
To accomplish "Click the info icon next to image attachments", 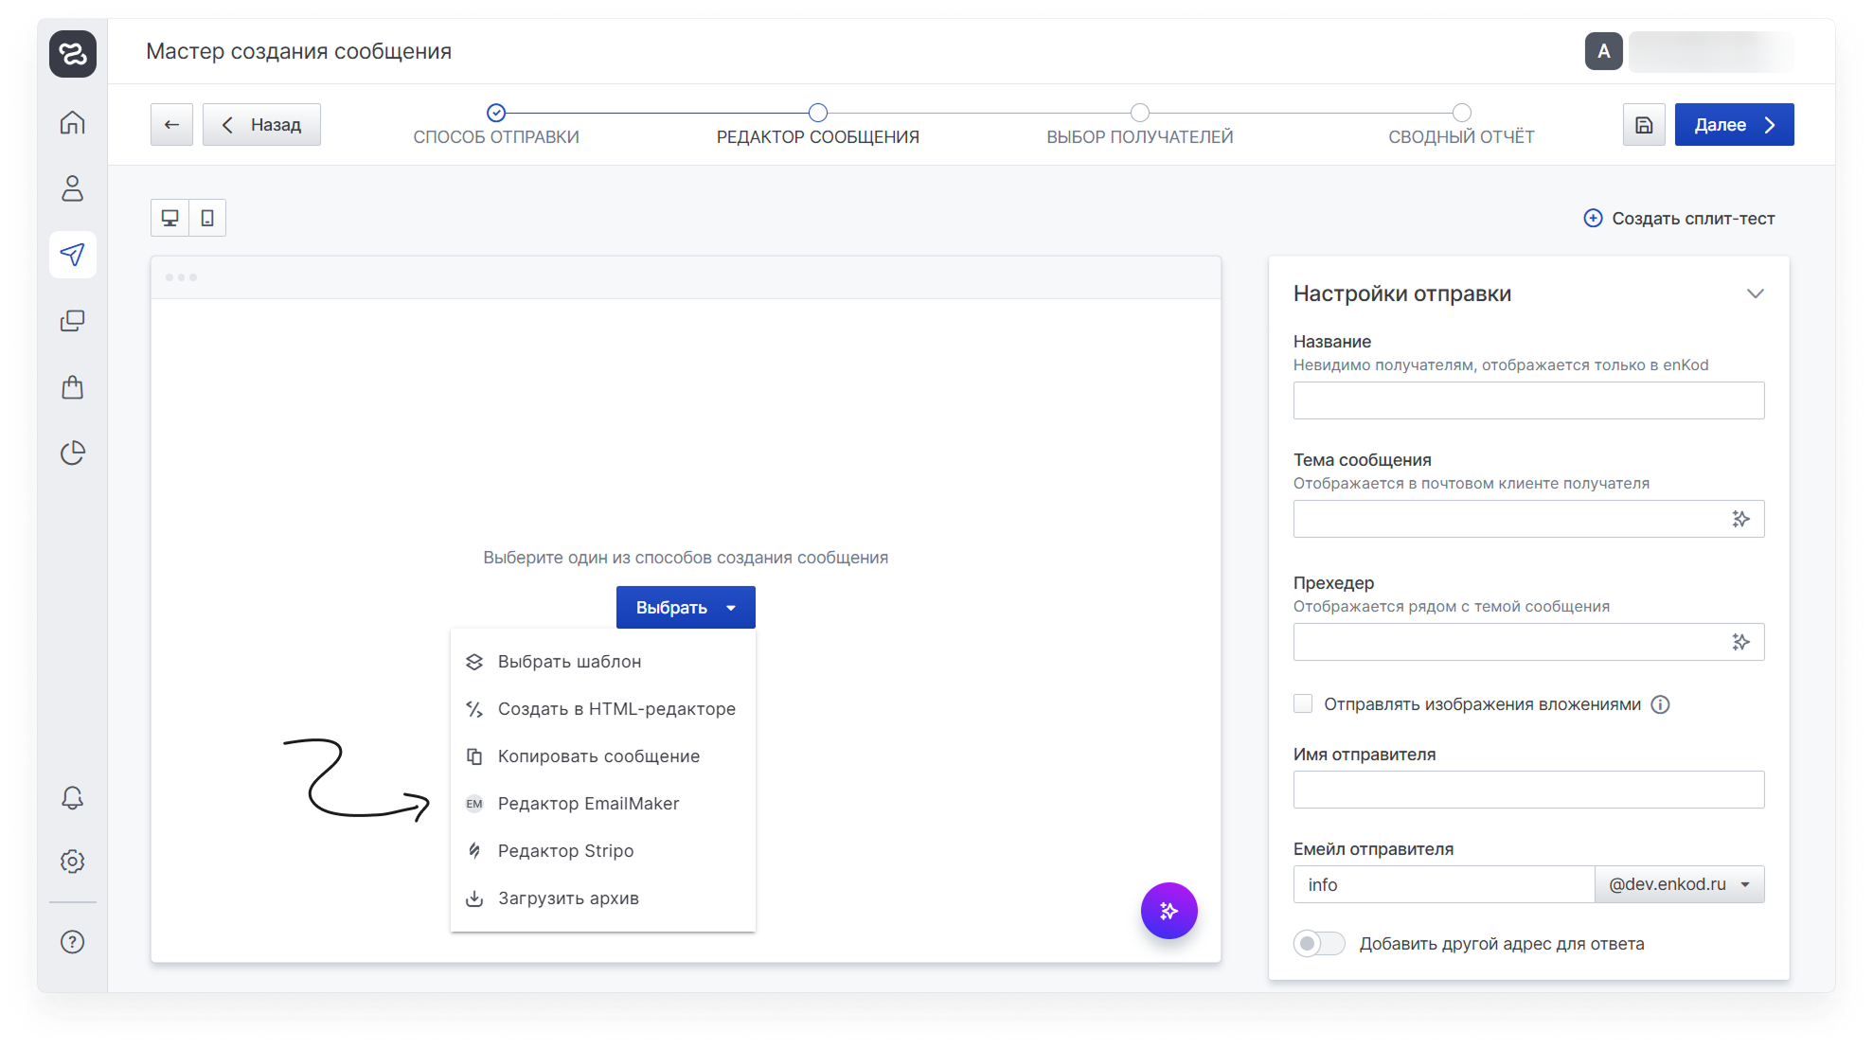I will pyautogui.click(x=1660, y=704).
